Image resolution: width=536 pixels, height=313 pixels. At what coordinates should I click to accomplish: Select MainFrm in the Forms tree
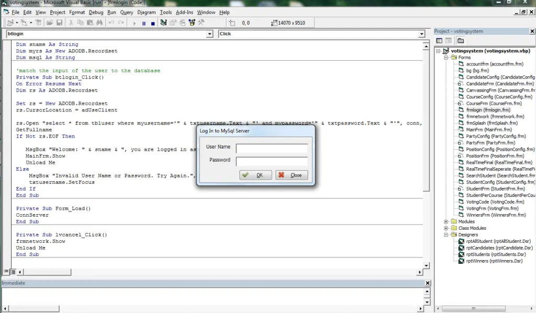477,130
